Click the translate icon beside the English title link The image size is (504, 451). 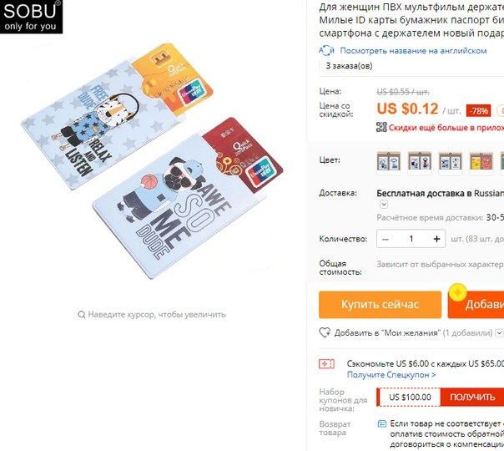point(327,50)
